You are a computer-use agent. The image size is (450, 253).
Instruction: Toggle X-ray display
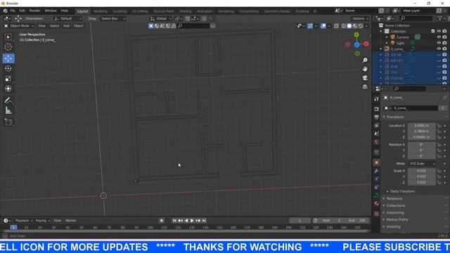tap(336, 26)
